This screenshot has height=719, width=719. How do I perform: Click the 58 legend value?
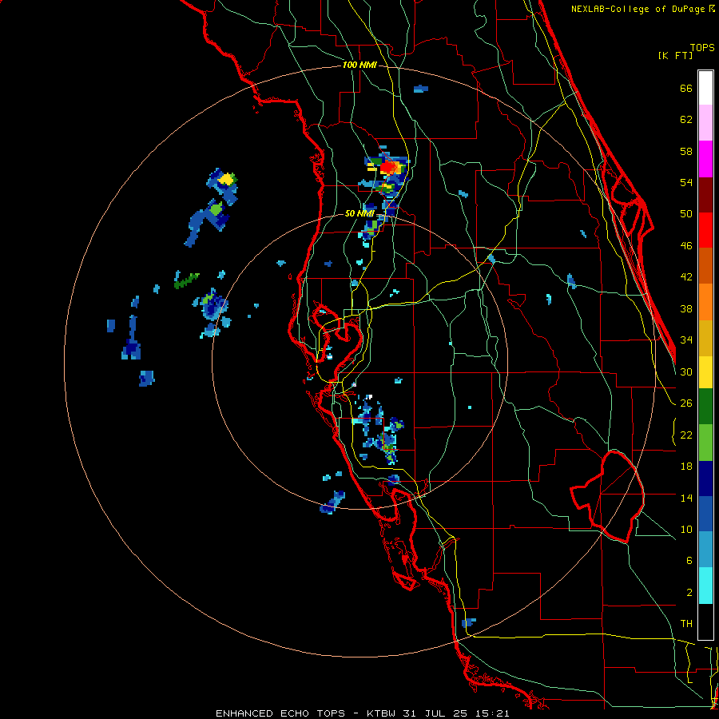click(686, 151)
